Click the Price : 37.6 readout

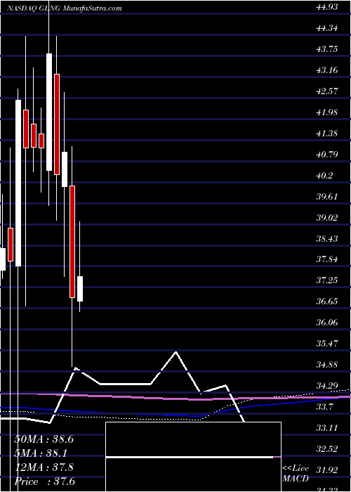[44, 481]
